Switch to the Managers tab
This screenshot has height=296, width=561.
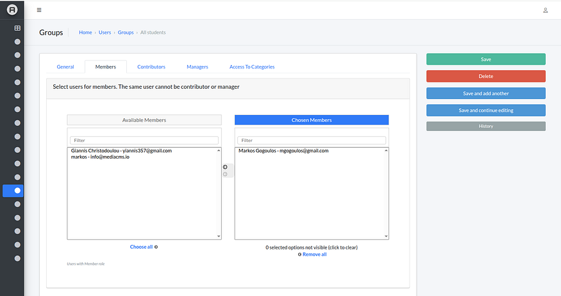coord(197,66)
